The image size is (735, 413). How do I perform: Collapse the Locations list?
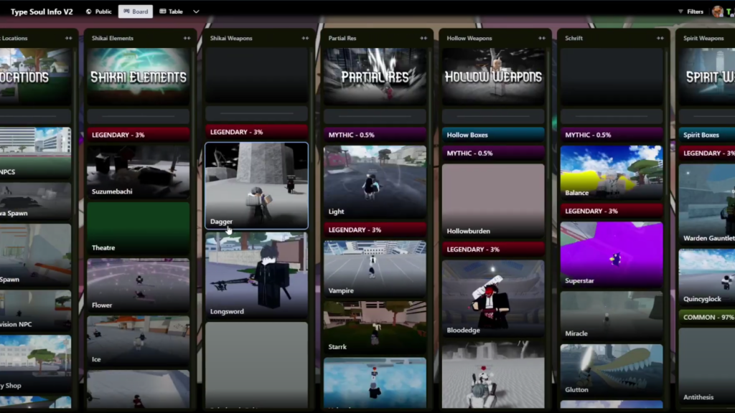pos(68,38)
